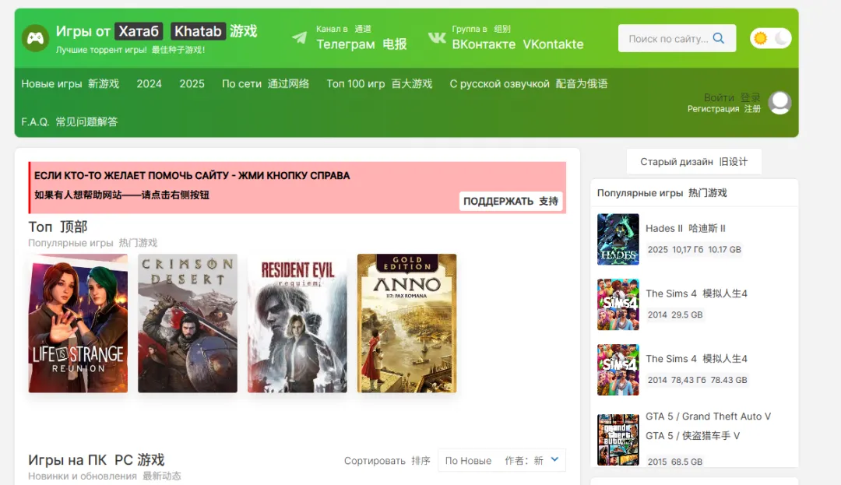Screen dimensions: 841x485
Task: Click the Сортировать label
Action: (x=387, y=461)
